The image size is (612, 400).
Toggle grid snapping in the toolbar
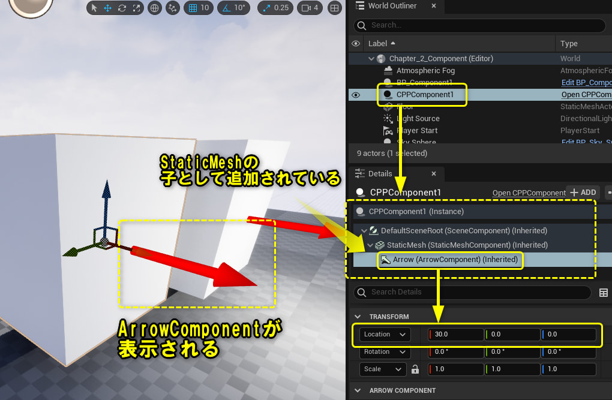193,8
